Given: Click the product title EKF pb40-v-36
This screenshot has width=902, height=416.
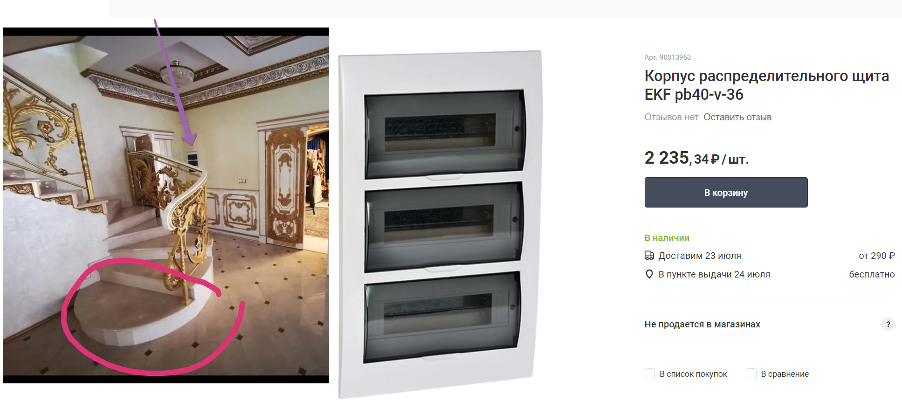Looking at the screenshot, I should [x=766, y=85].
